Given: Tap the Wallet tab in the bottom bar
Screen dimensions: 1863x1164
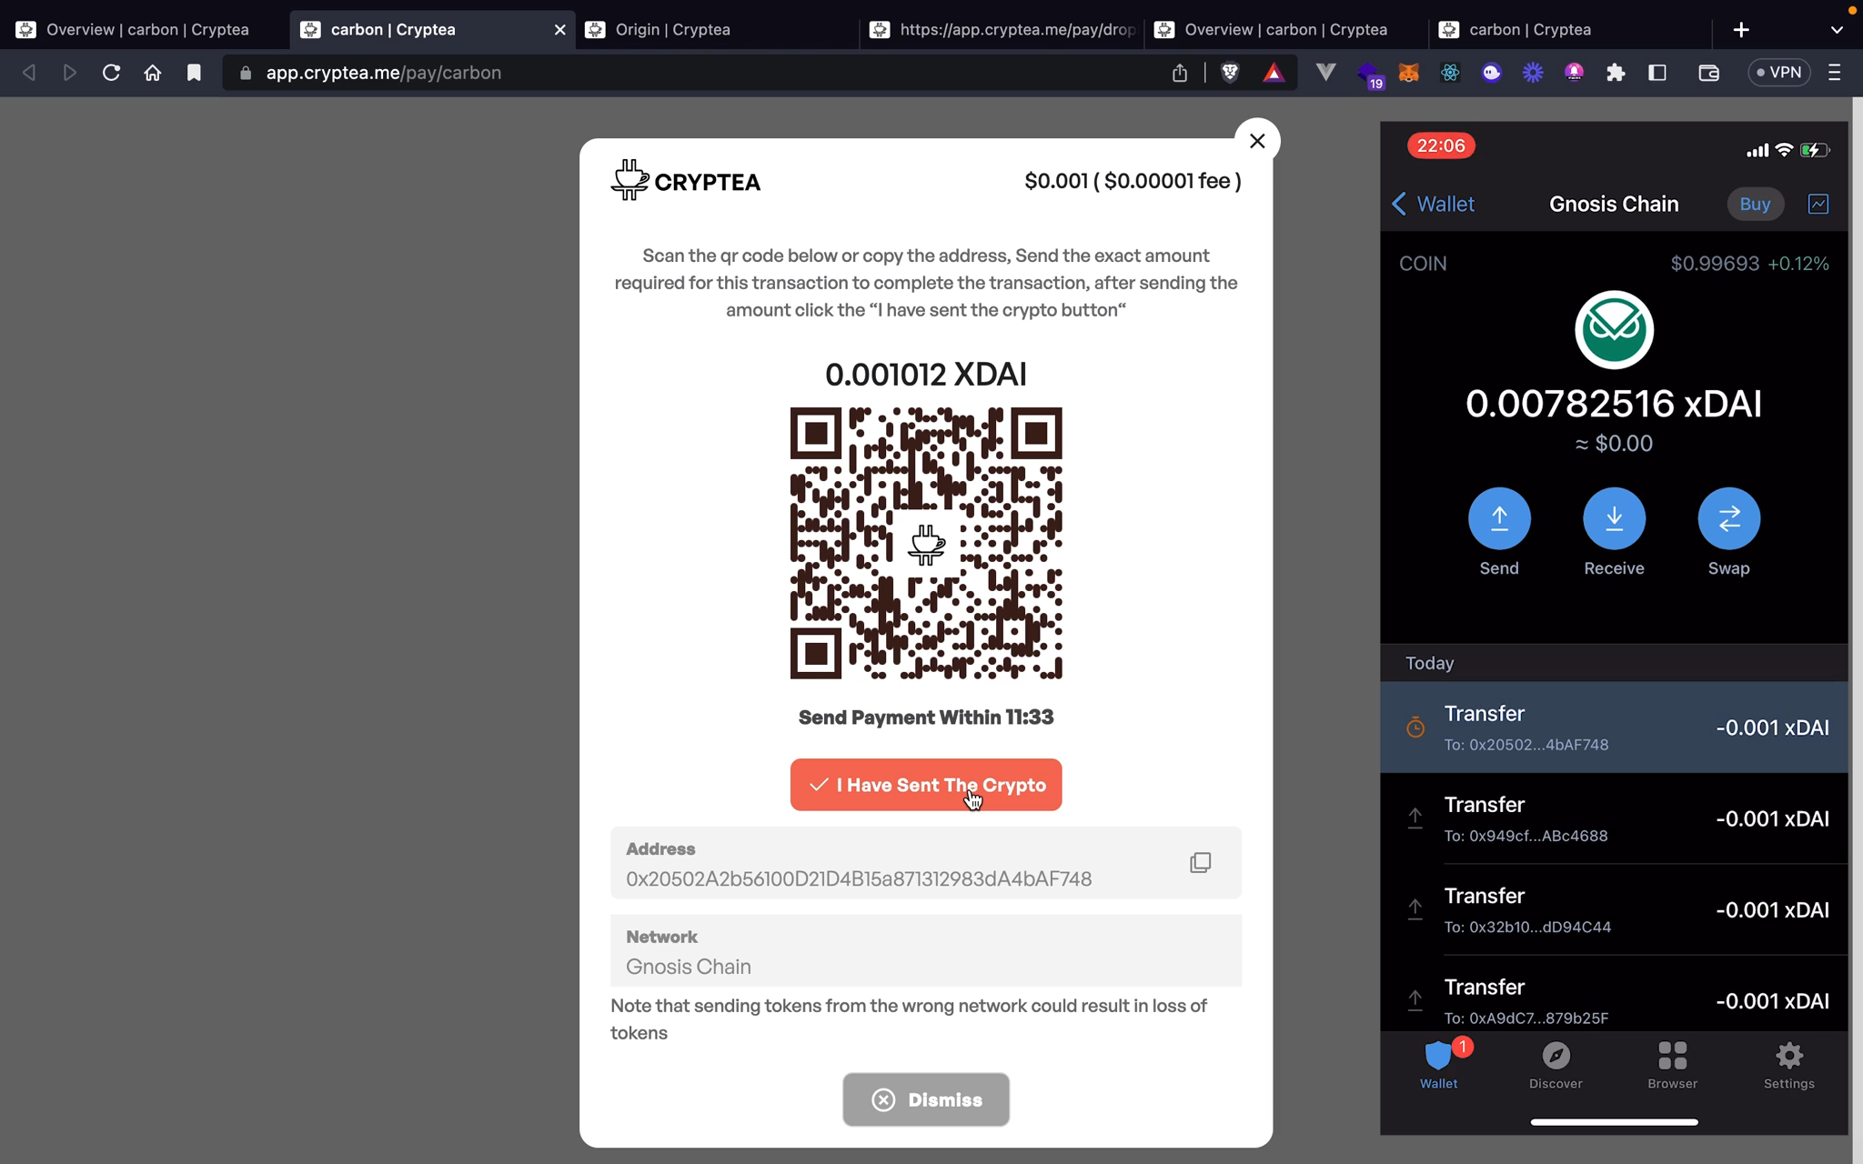Looking at the screenshot, I should click(x=1438, y=1065).
